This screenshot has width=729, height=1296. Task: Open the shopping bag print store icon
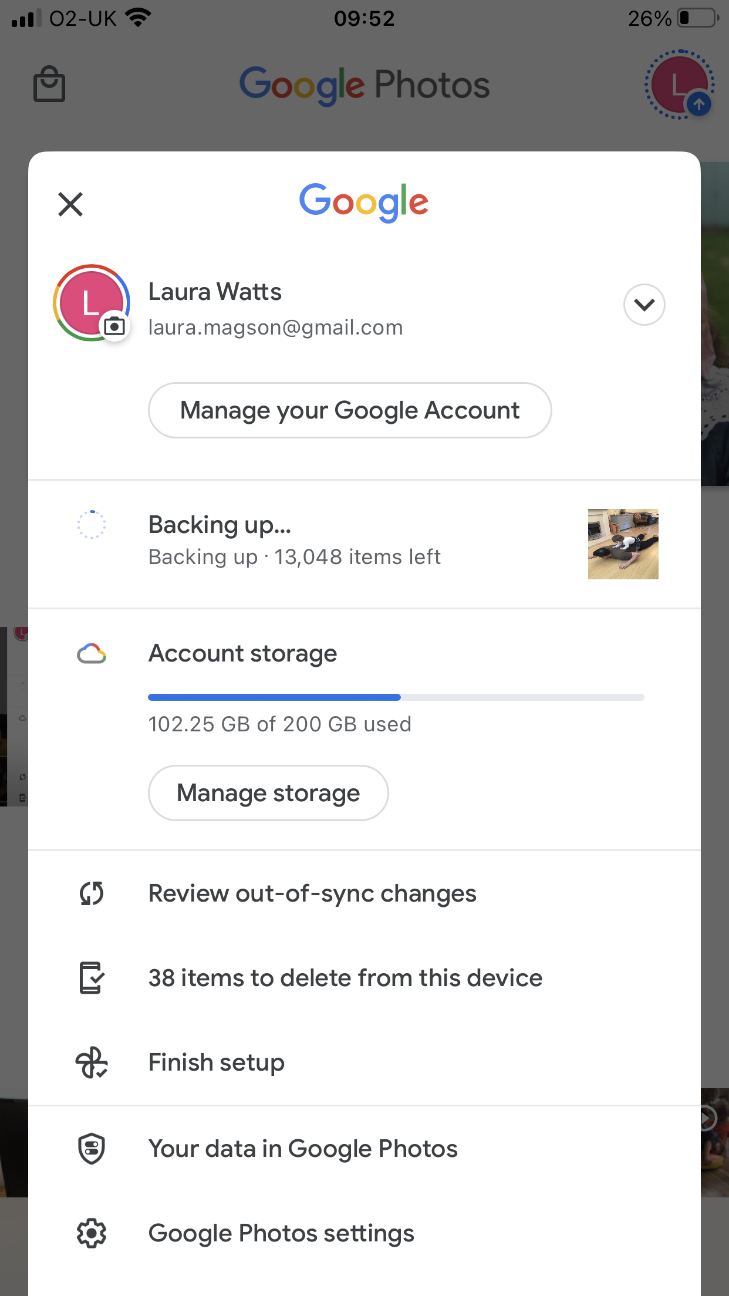click(x=49, y=84)
